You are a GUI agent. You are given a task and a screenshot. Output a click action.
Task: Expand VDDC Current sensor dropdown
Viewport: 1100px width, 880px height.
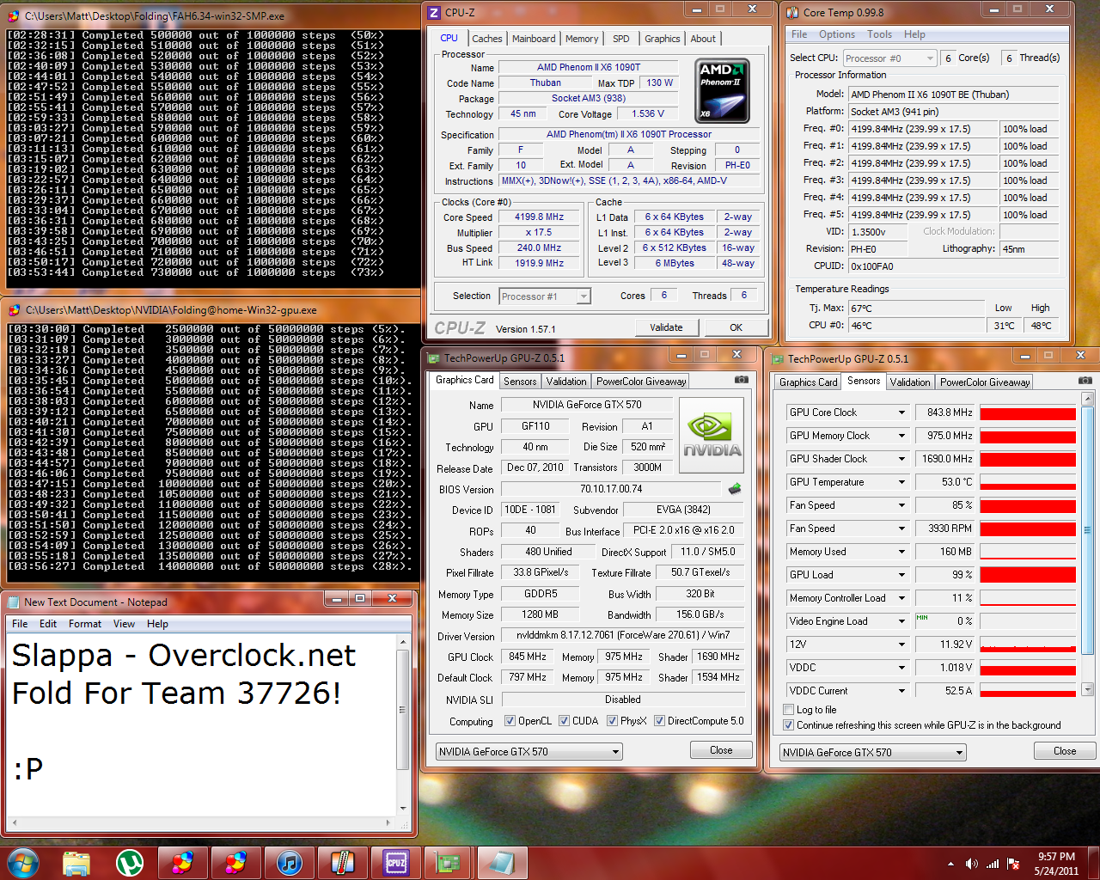click(x=901, y=691)
